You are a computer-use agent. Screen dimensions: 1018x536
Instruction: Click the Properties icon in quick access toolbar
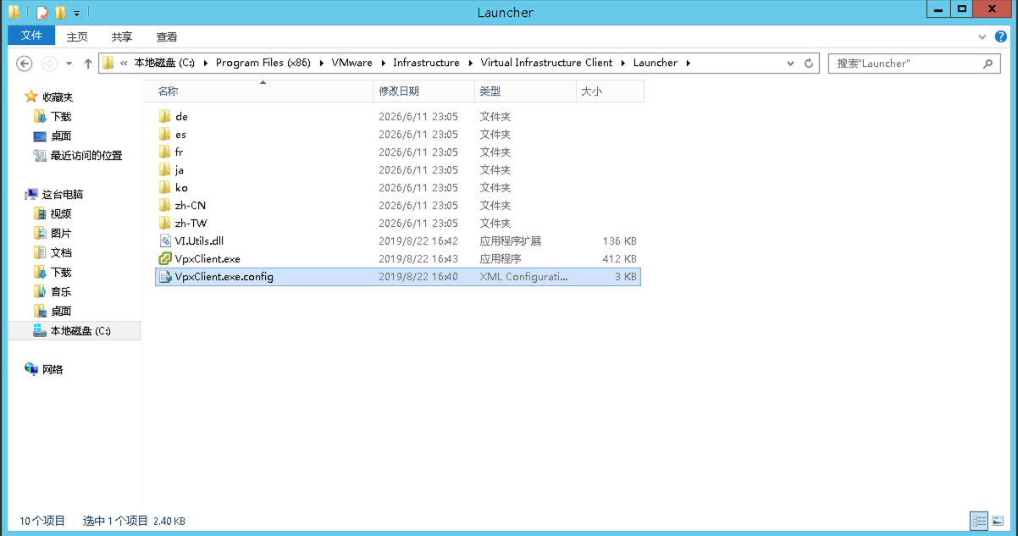(x=42, y=13)
